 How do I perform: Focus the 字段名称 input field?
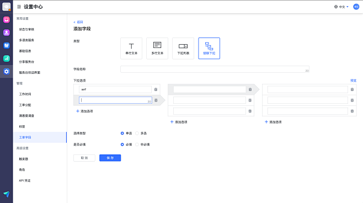point(215,69)
